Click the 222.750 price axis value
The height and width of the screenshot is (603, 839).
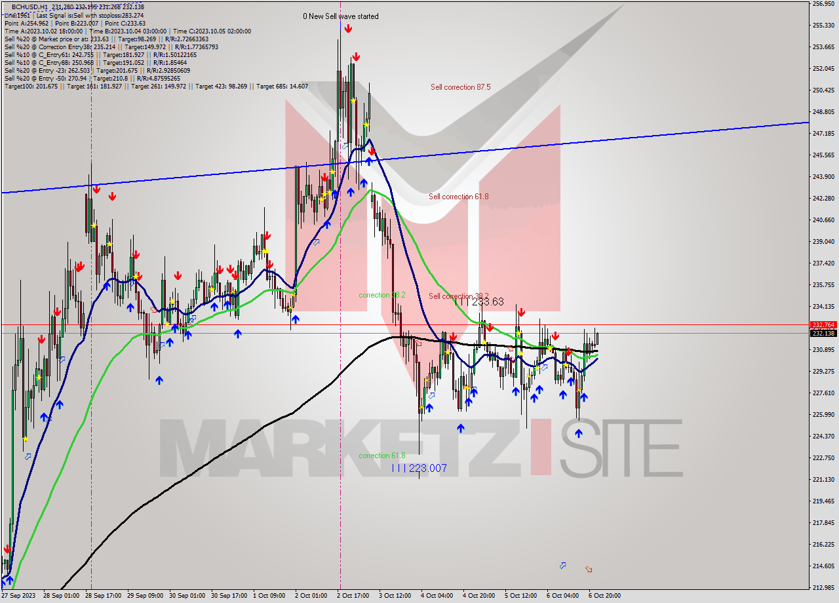click(823, 458)
